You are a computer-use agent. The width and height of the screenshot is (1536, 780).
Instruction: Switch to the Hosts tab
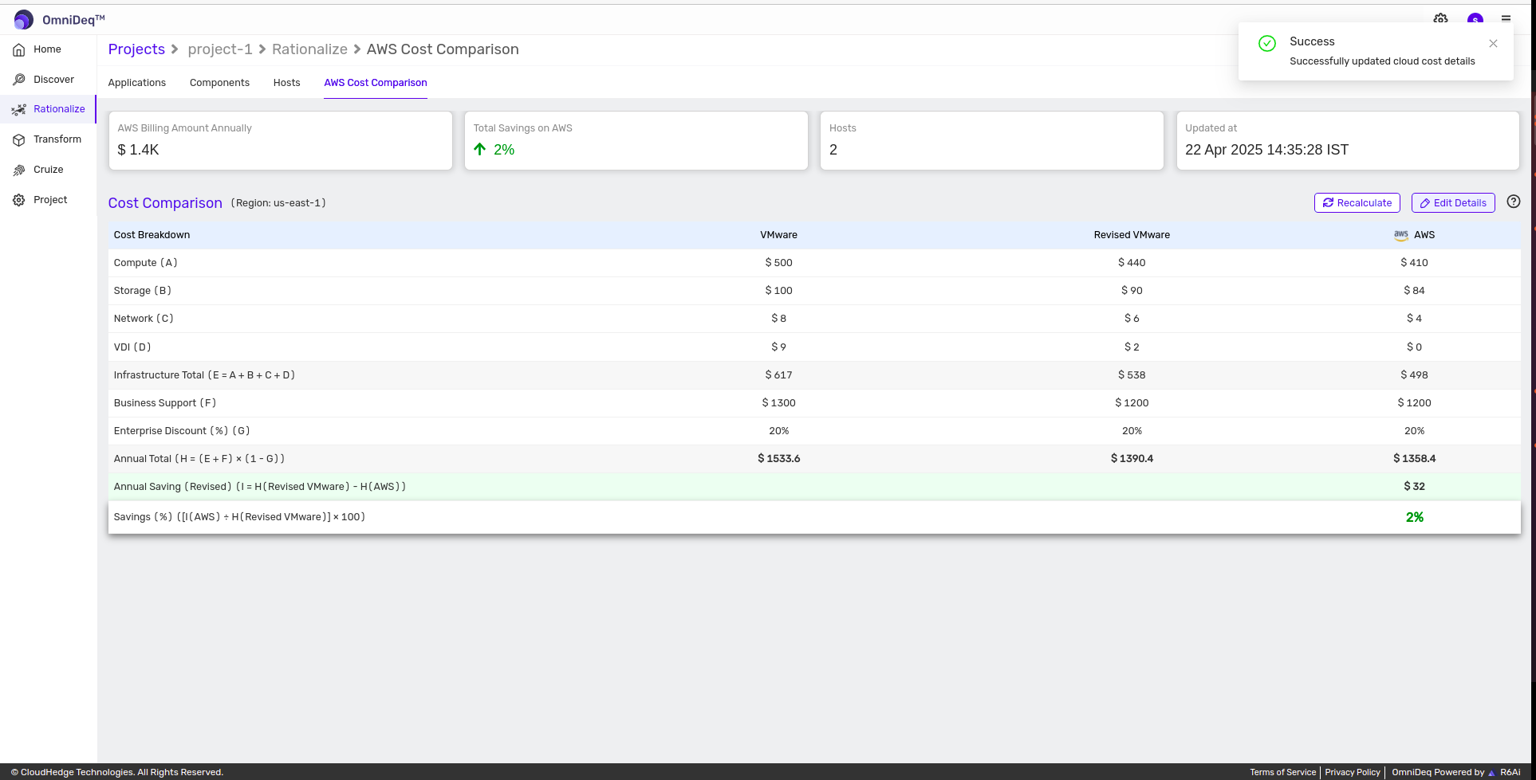[x=286, y=83]
